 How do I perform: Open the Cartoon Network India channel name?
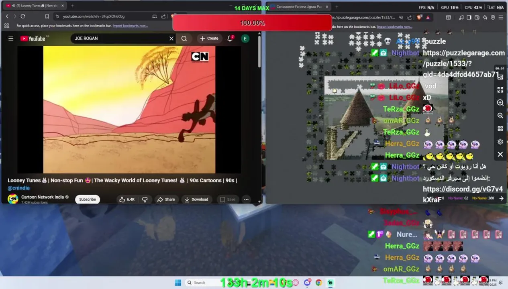coord(43,197)
